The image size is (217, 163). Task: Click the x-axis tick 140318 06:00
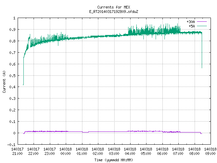162,151
